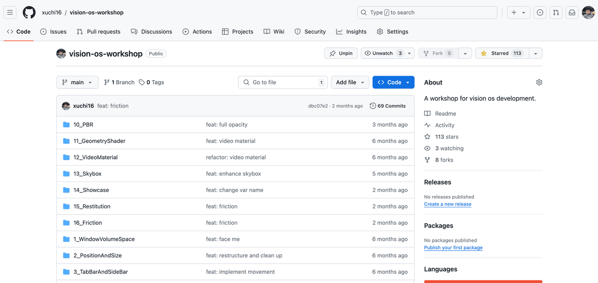View the 69 Commits history
The height and width of the screenshot is (283, 598).
point(388,106)
